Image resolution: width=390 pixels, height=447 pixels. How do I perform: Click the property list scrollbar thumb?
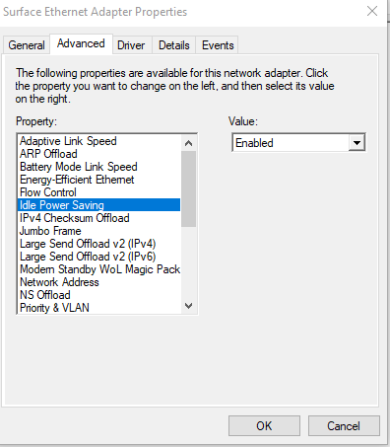click(x=188, y=188)
